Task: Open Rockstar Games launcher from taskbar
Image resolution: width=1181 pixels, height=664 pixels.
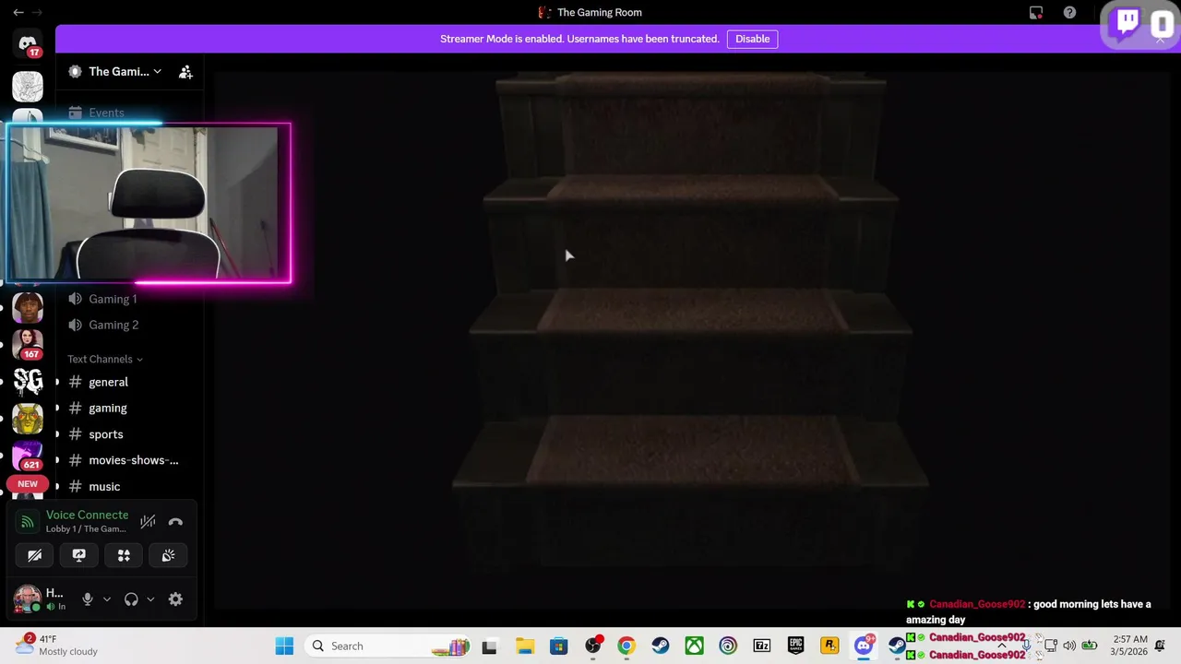Action: (829, 646)
